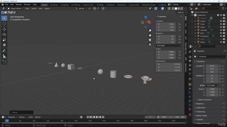The width and height of the screenshot is (227, 127).
Task: Open the Render properties tab icon
Action: click(x=190, y=57)
